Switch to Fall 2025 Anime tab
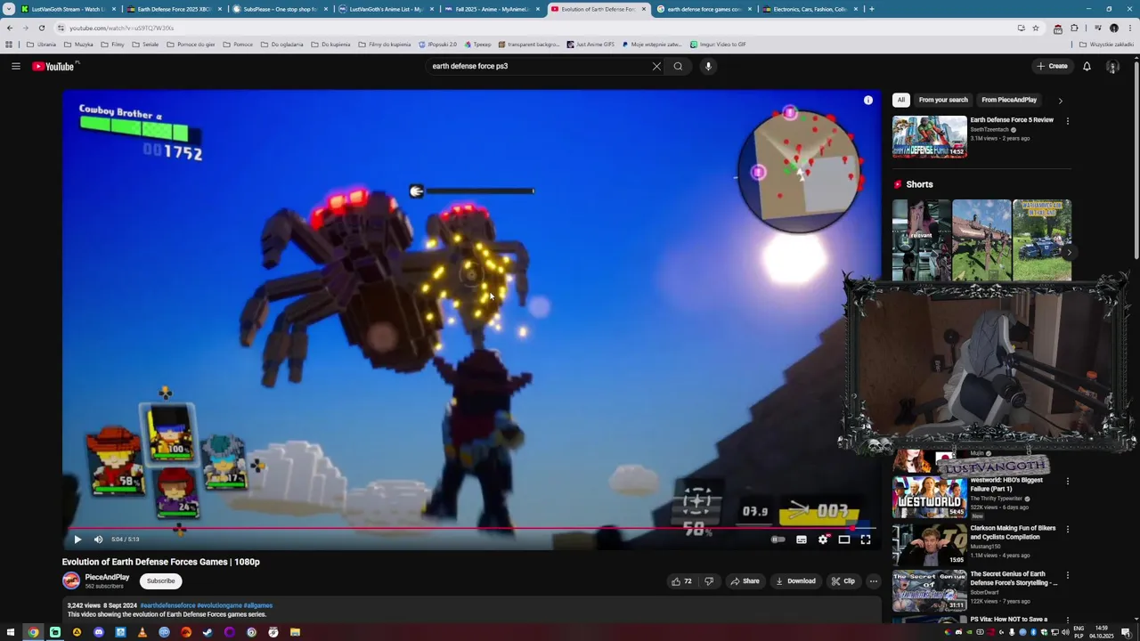This screenshot has width=1140, height=641. click(493, 9)
